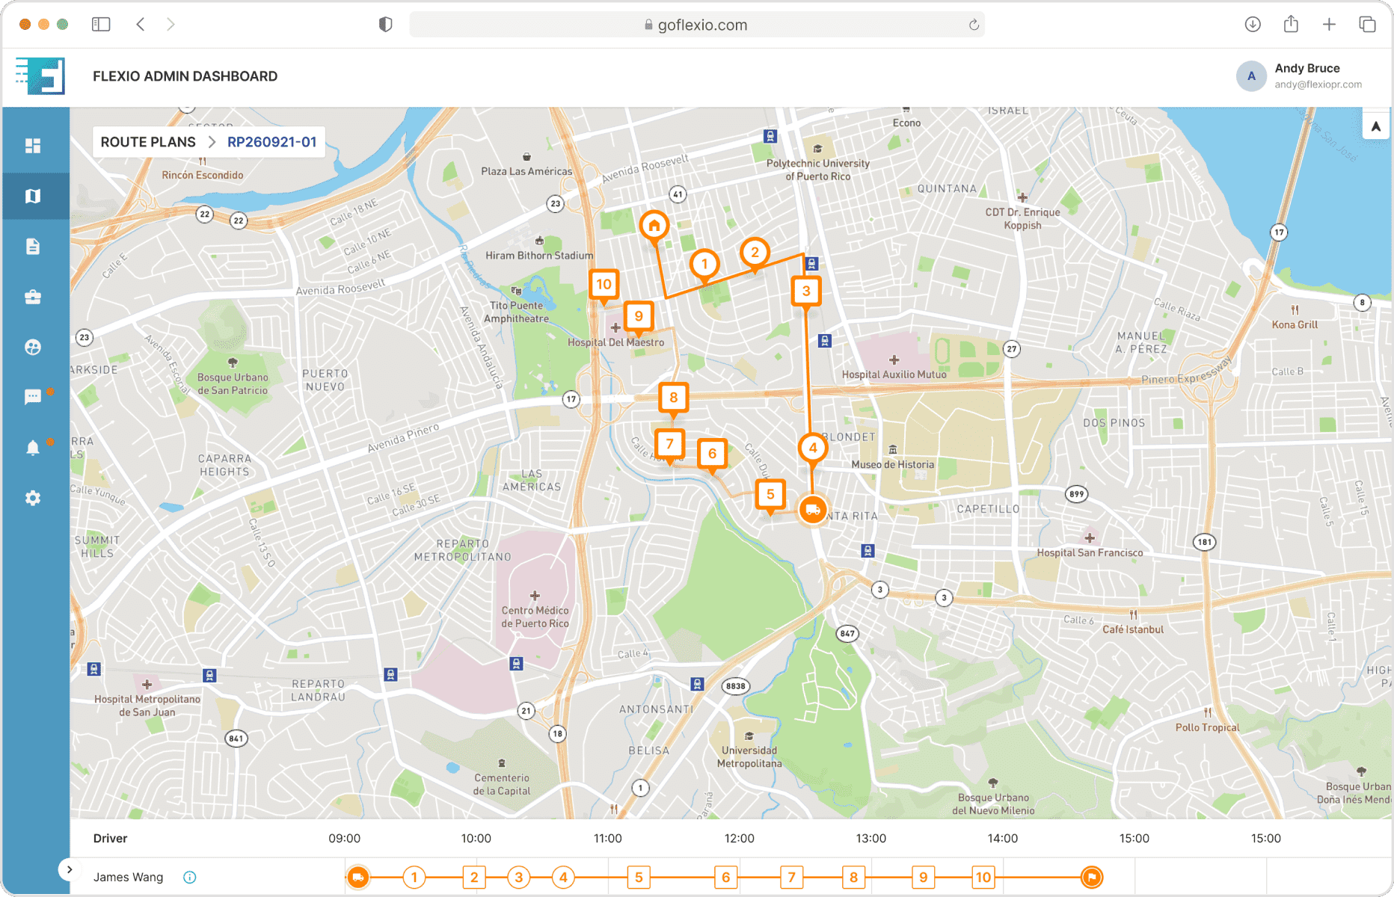Click the RP260921-01 breadcrumb link
Image resolution: width=1394 pixels, height=897 pixels.
coord(271,142)
